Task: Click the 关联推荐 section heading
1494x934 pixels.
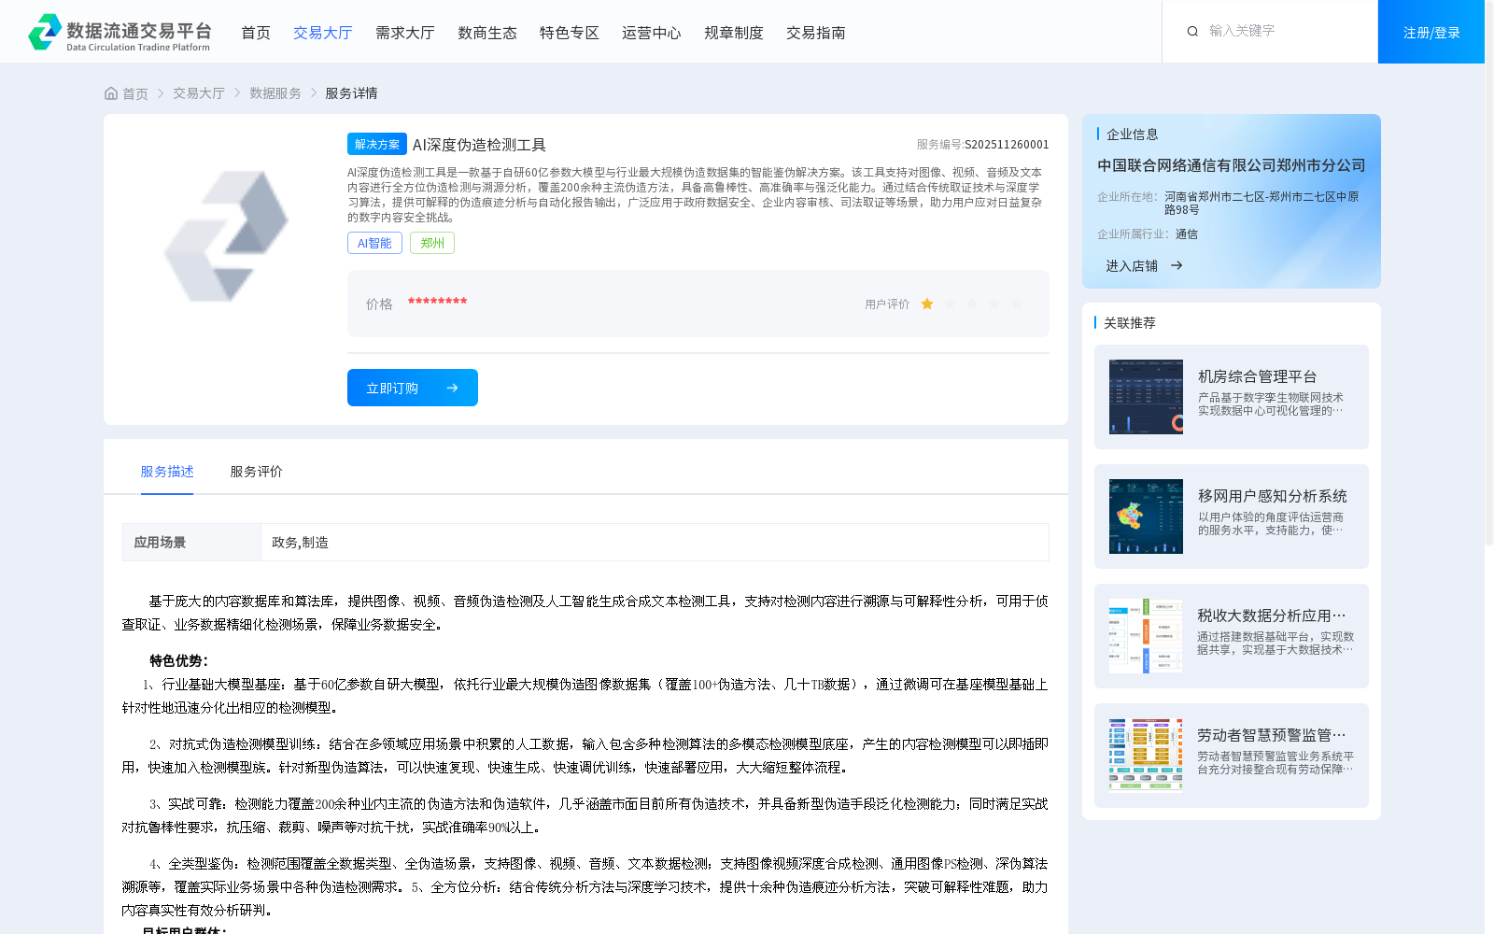Action: point(1129,323)
